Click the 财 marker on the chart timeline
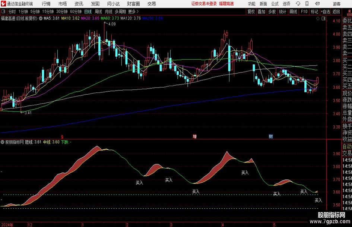 271,136
